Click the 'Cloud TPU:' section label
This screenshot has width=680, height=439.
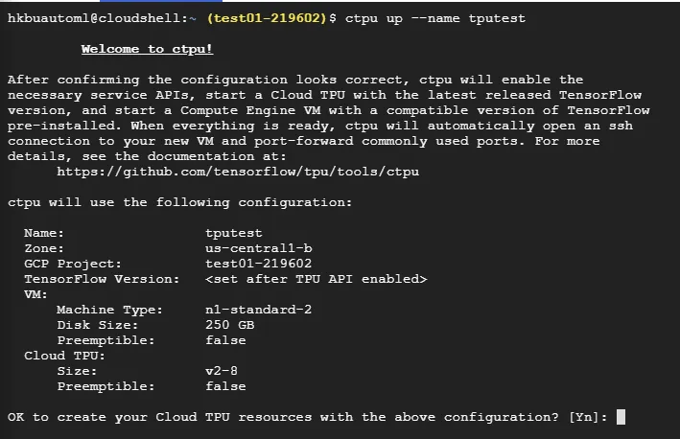pyautogui.click(x=60, y=356)
